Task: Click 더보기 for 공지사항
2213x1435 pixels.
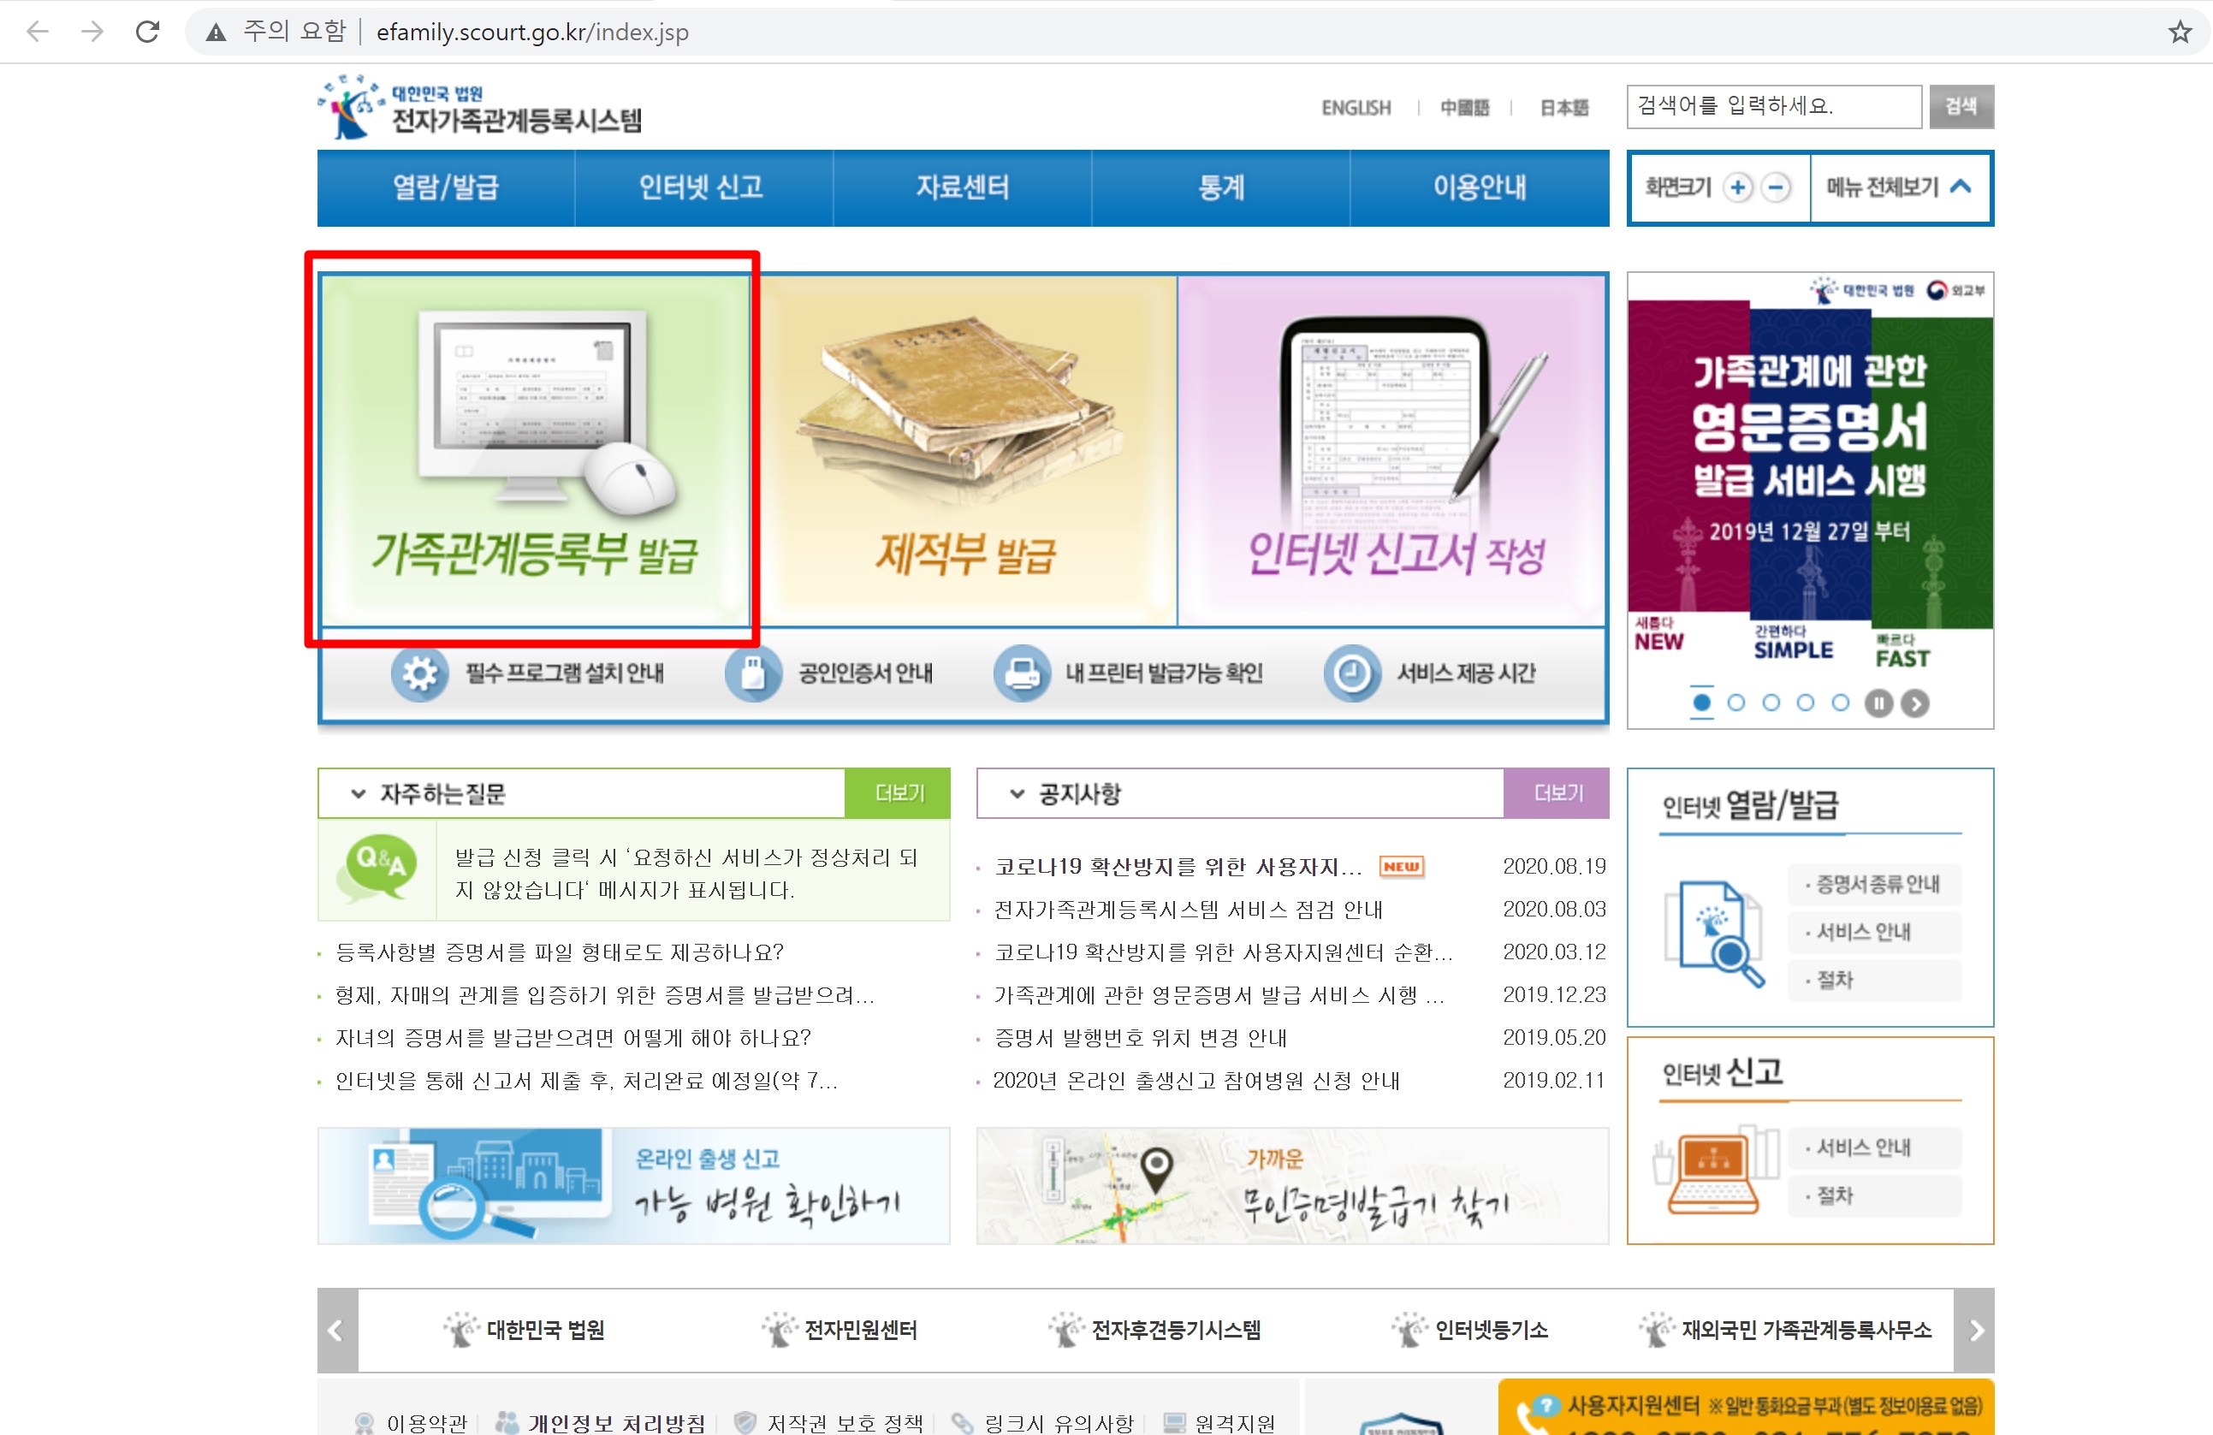Action: [x=1557, y=793]
